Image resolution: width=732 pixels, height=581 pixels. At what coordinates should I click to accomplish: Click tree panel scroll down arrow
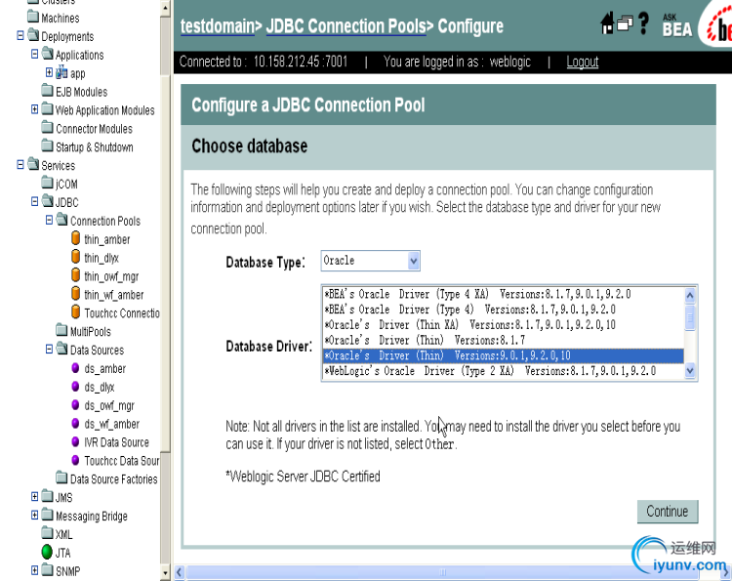coord(165,572)
